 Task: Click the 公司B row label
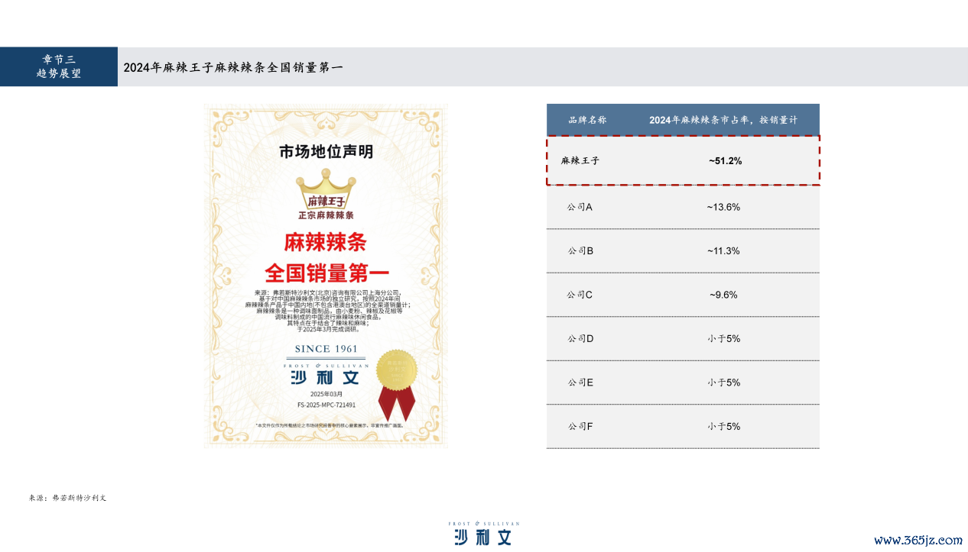coord(580,251)
